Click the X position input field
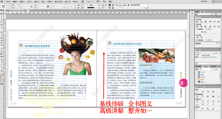Image resolution: width=222 pixels, height=119 pixels. 13,5
